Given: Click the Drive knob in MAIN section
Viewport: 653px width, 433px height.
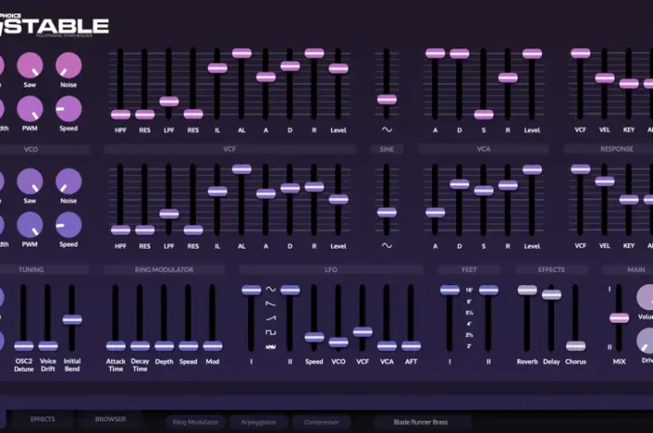Looking at the screenshot, I should [646, 340].
